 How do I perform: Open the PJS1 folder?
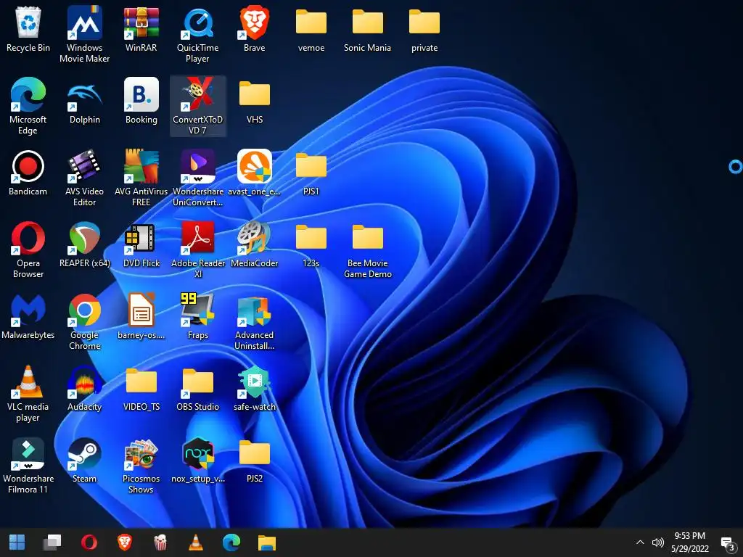point(311,173)
